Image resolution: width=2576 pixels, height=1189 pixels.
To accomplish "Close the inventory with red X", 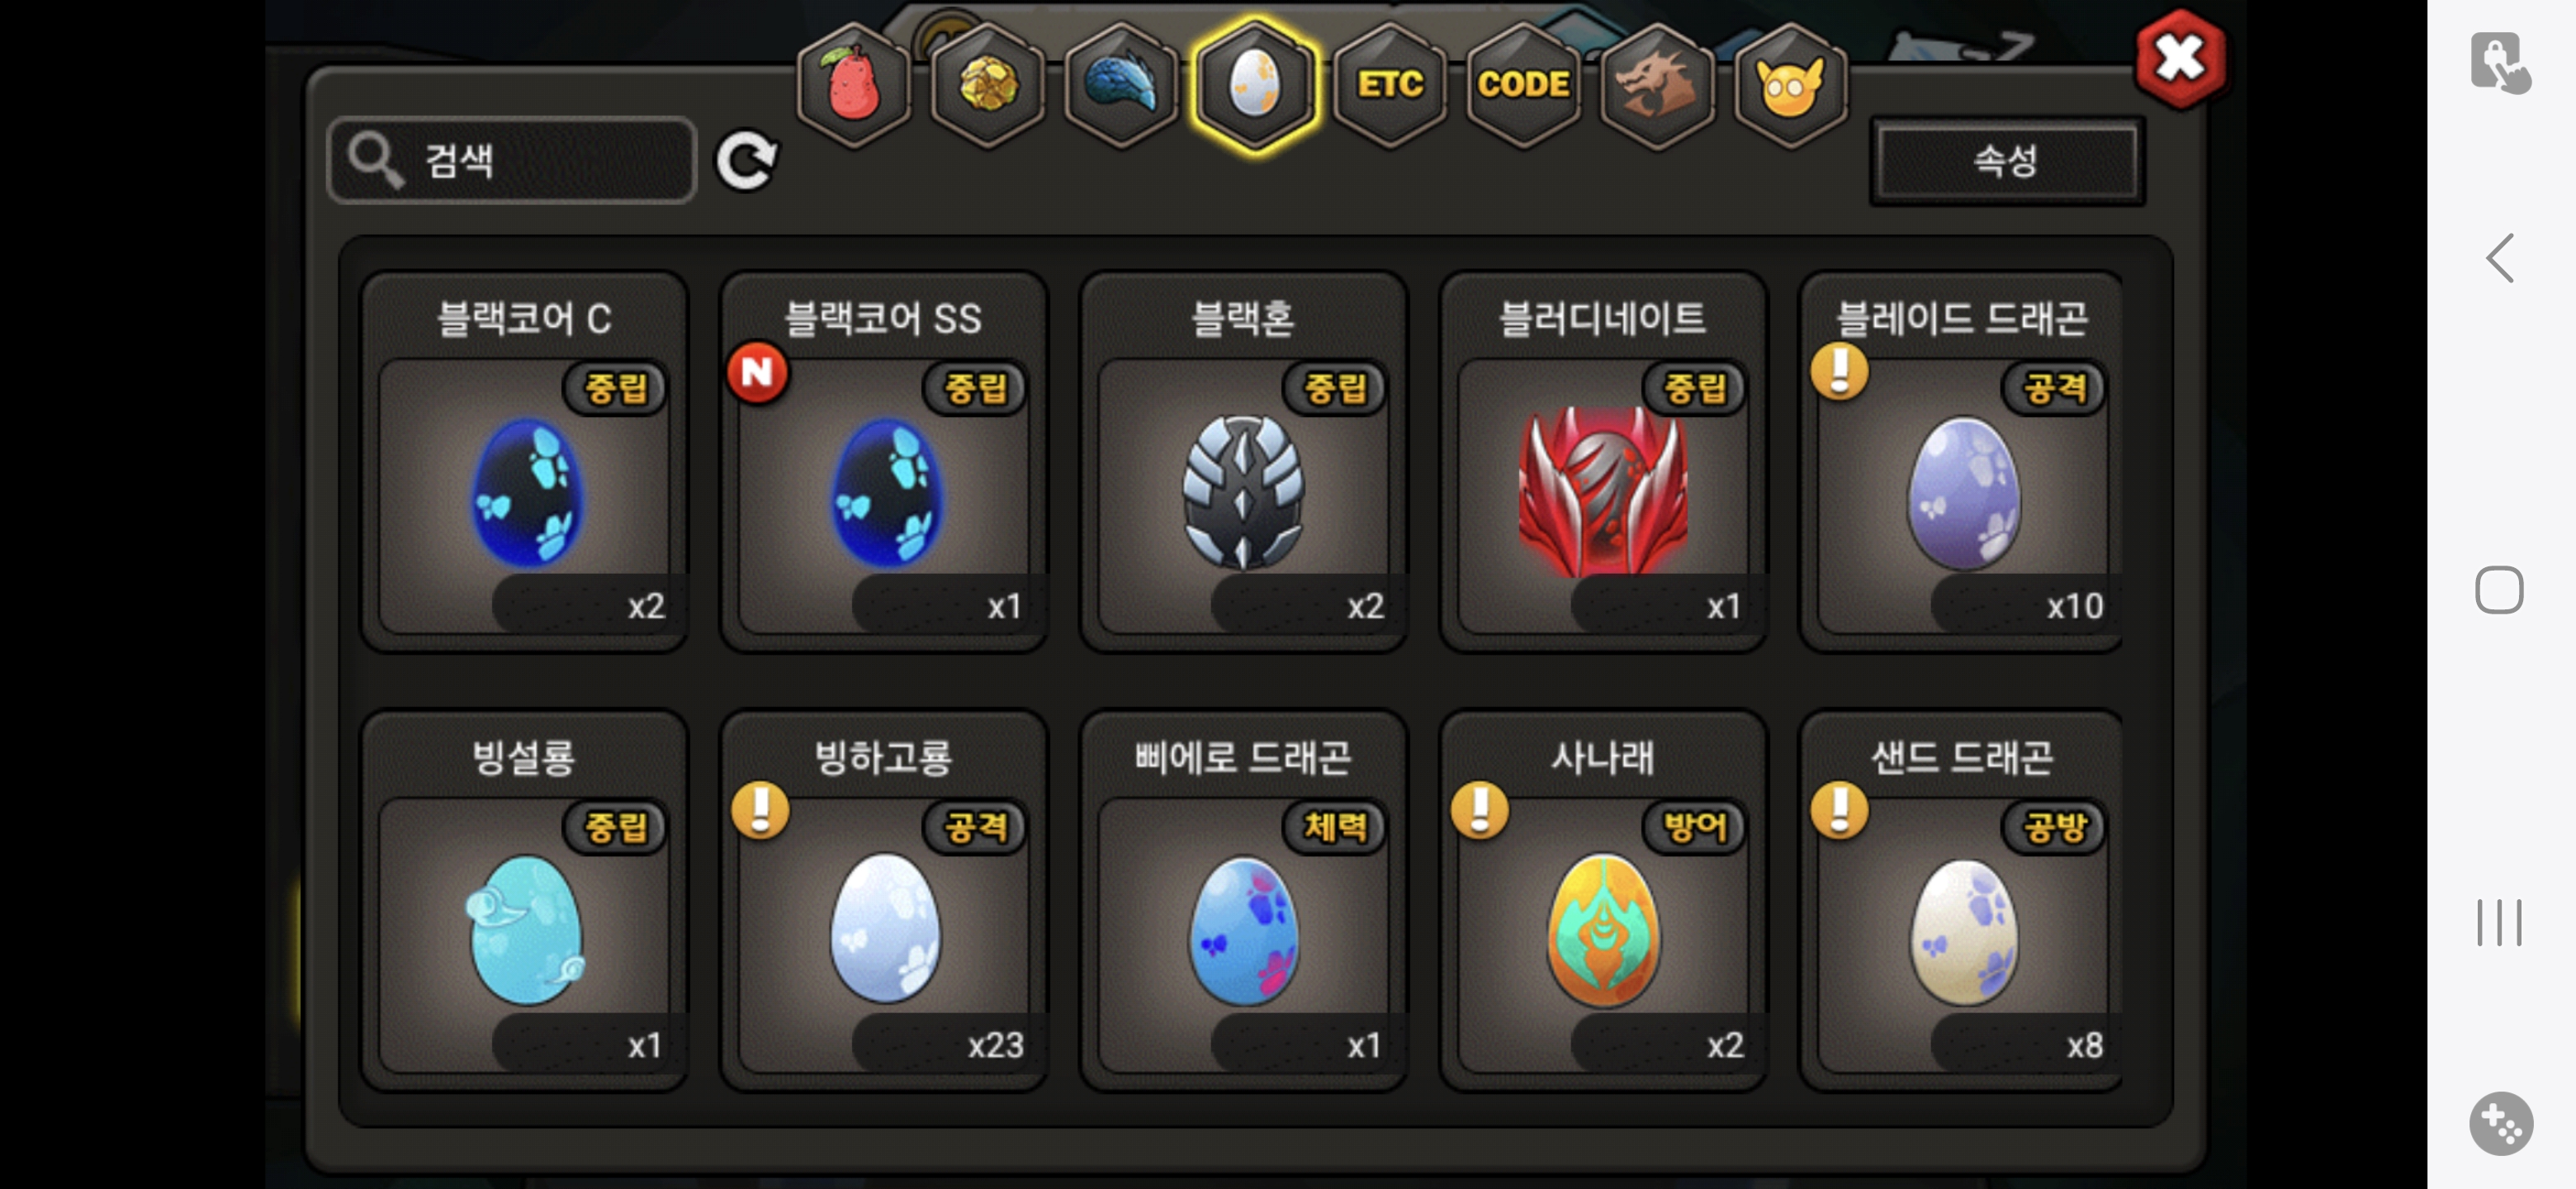I will click(2180, 59).
